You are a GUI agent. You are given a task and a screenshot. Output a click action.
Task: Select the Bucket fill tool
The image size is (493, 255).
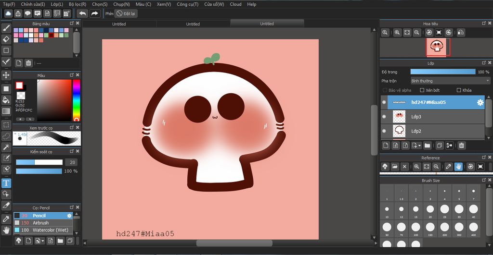pyautogui.click(x=6, y=100)
